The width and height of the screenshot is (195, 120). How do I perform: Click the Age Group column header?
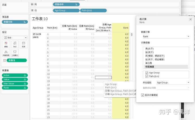pyautogui.click(x=38, y=28)
